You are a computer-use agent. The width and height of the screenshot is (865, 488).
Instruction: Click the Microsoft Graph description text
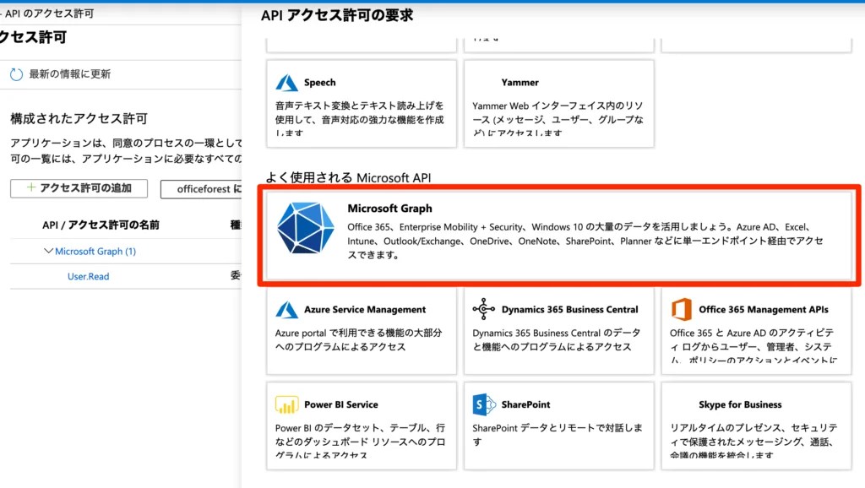coord(586,241)
